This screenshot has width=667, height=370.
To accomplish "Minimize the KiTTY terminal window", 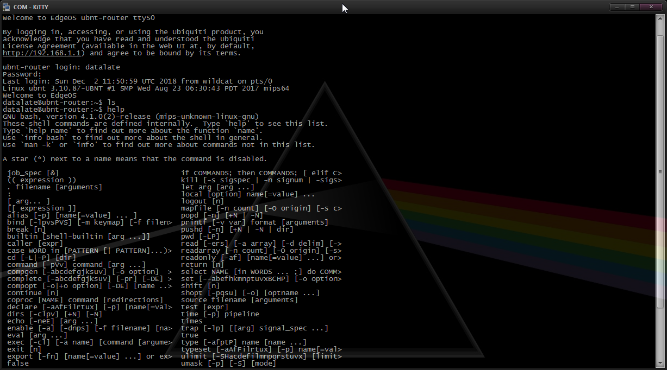I will (x=618, y=7).
